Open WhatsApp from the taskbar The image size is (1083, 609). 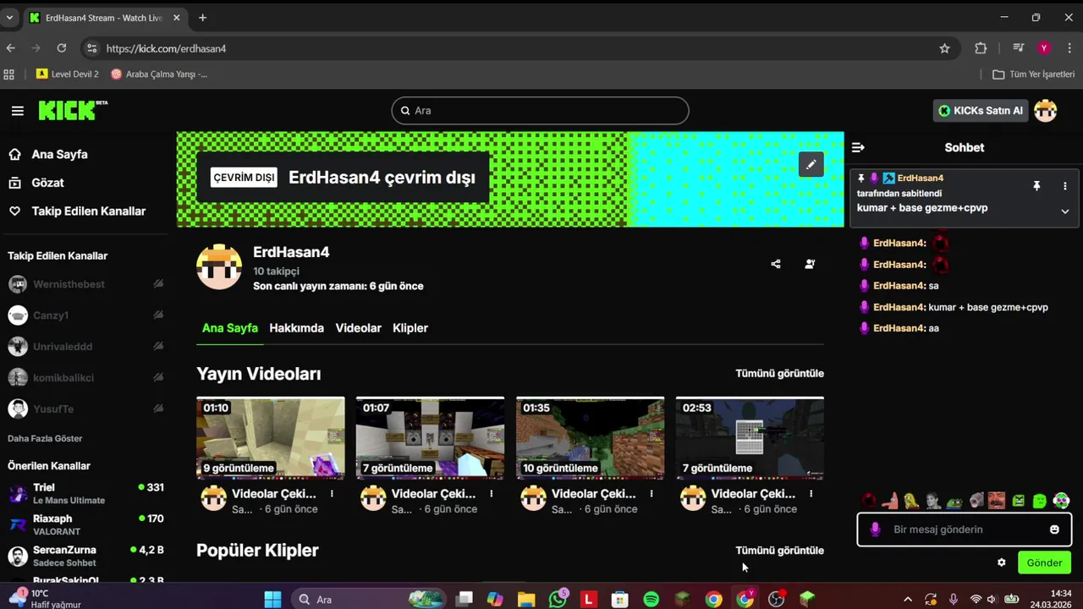pyautogui.click(x=558, y=600)
